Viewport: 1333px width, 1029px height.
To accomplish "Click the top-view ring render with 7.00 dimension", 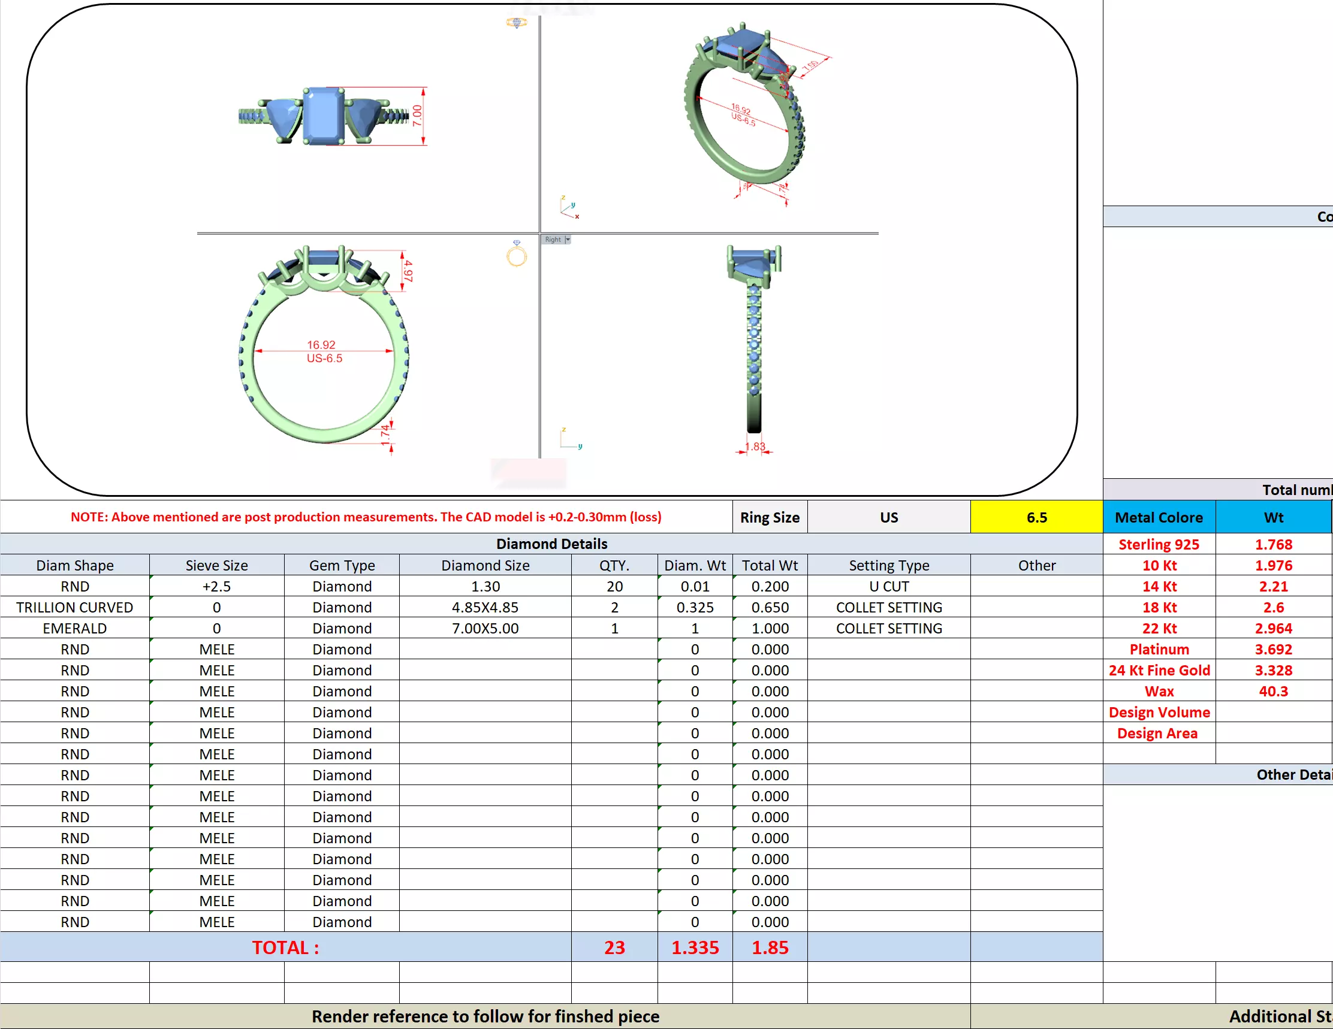I will (324, 116).
